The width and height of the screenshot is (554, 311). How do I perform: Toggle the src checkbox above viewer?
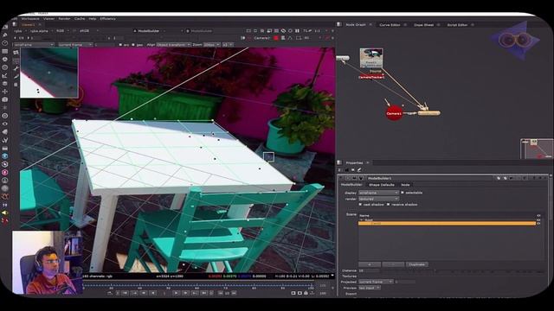120,45
